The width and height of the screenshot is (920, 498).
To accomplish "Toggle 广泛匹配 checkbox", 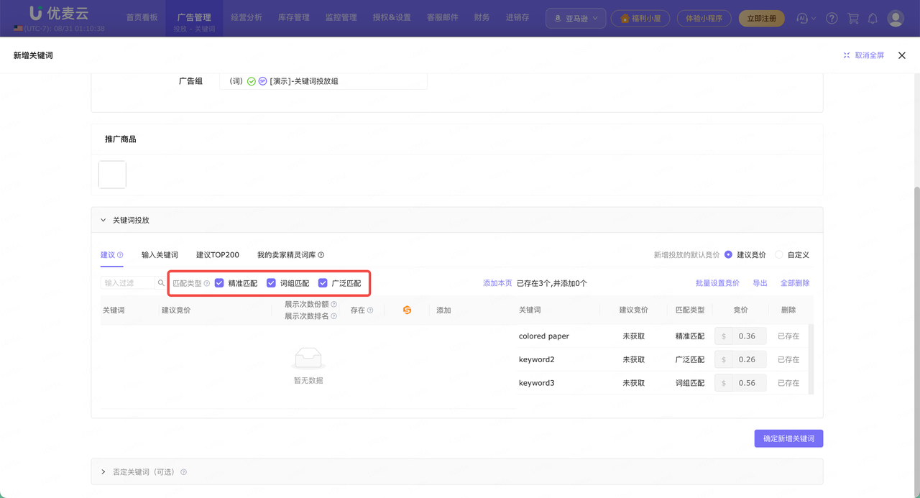I will click(x=323, y=283).
